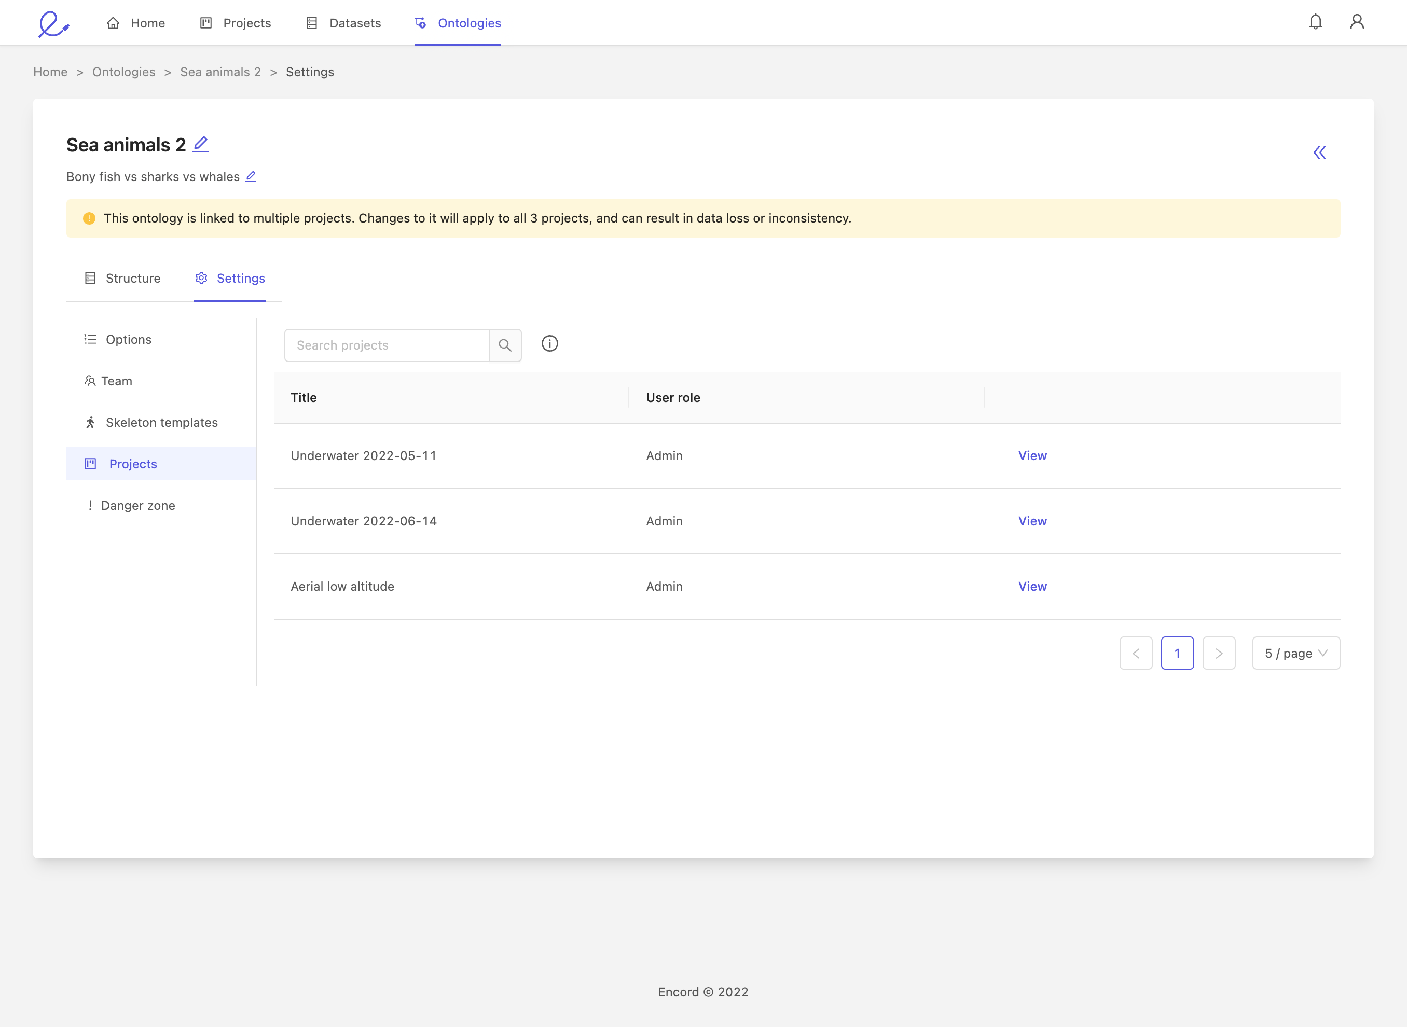
Task: Go to Home in top navigation
Action: [135, 23]
